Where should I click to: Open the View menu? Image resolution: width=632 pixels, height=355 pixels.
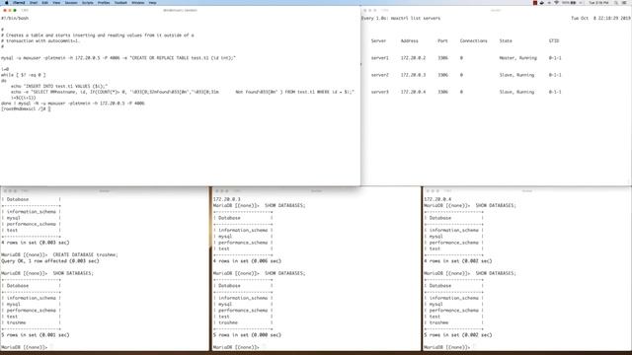tap(56, 2)
